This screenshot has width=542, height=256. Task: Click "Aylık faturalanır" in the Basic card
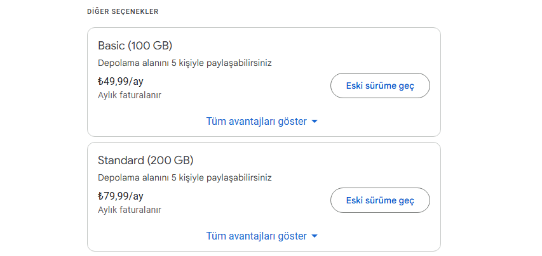click(x=129, y=95)
